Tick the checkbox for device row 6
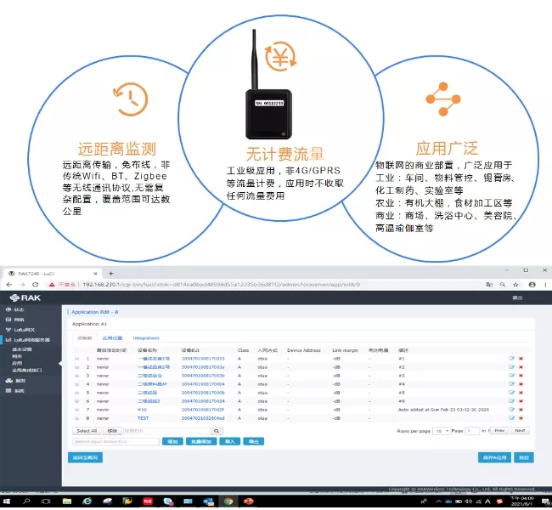This screenshot has height=510, width=552. tap(76, 401)
